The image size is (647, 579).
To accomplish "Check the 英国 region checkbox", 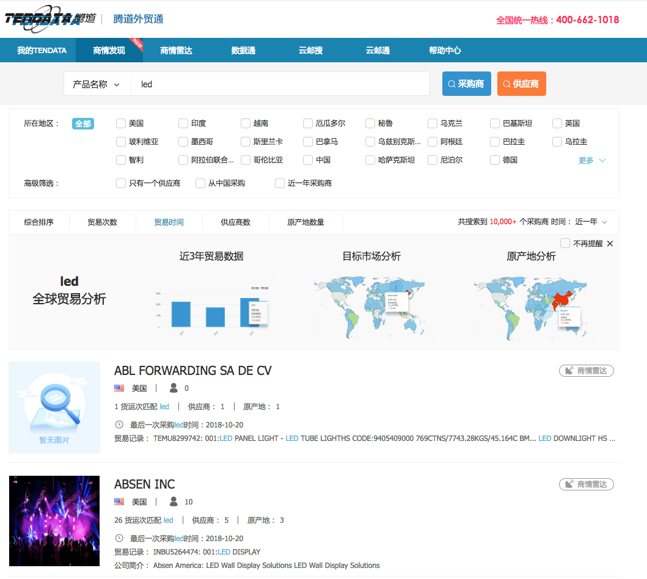I will tap(557, 123).
